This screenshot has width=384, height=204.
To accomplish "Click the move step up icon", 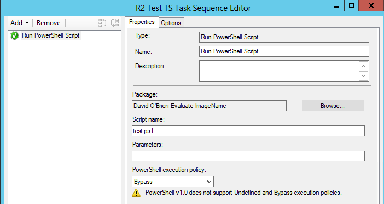I will pyautogui.click(x=102, y=23).
